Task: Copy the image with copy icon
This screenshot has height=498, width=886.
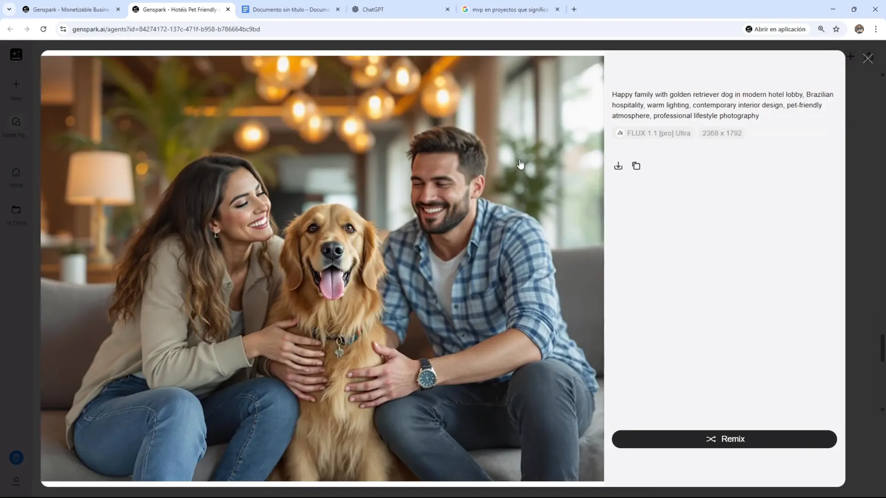Action: click(x=636, y=166)
